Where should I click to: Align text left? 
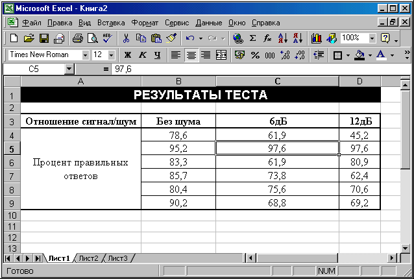click(x=176, y=55)
